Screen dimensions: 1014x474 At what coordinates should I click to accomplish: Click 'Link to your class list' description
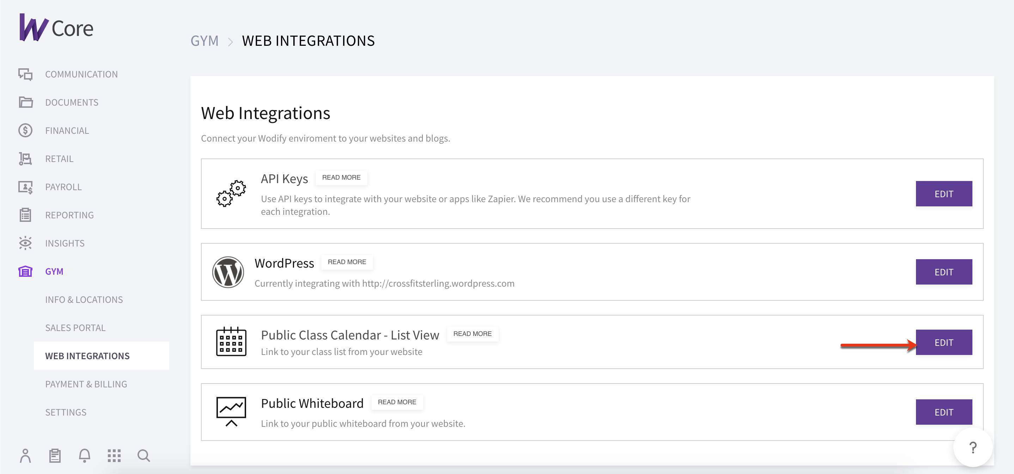pos(341,352)
